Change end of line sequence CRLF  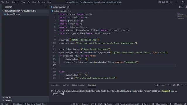100,104
